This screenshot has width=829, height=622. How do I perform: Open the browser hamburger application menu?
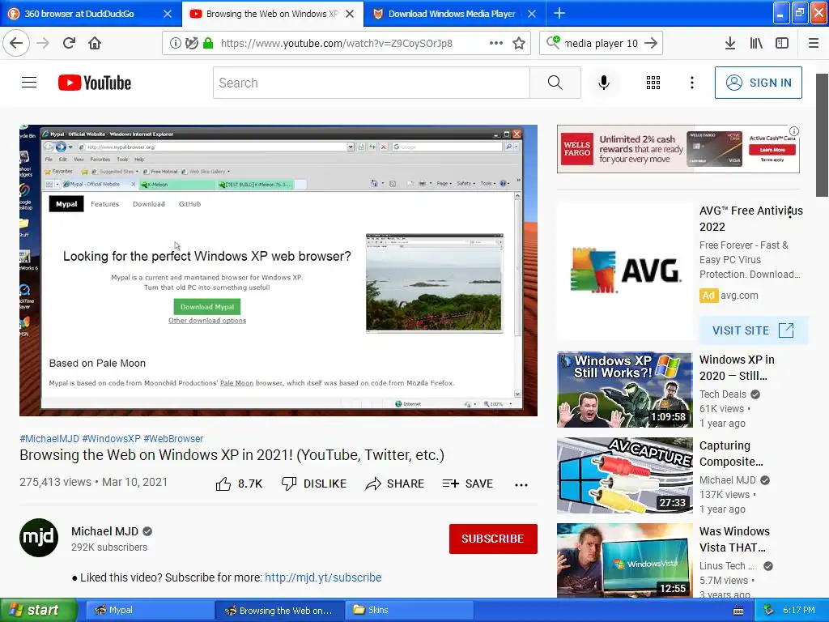coord(813,43)
